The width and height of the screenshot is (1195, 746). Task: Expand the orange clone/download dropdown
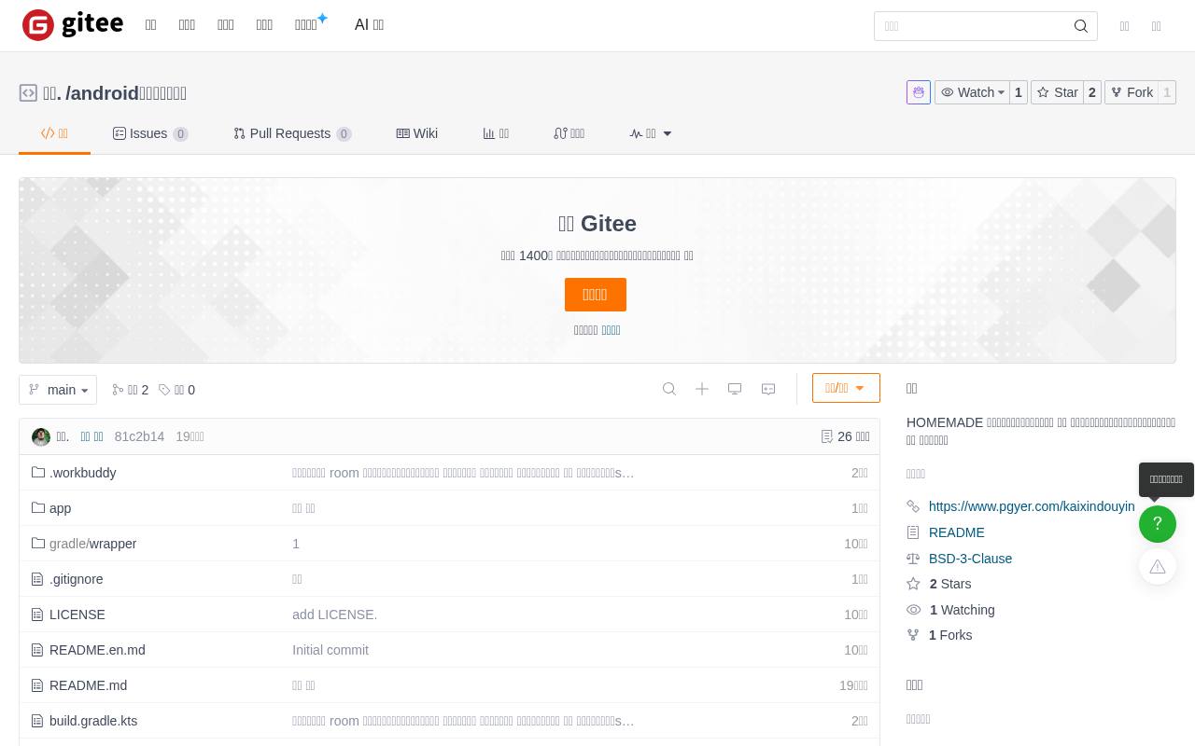846,388
